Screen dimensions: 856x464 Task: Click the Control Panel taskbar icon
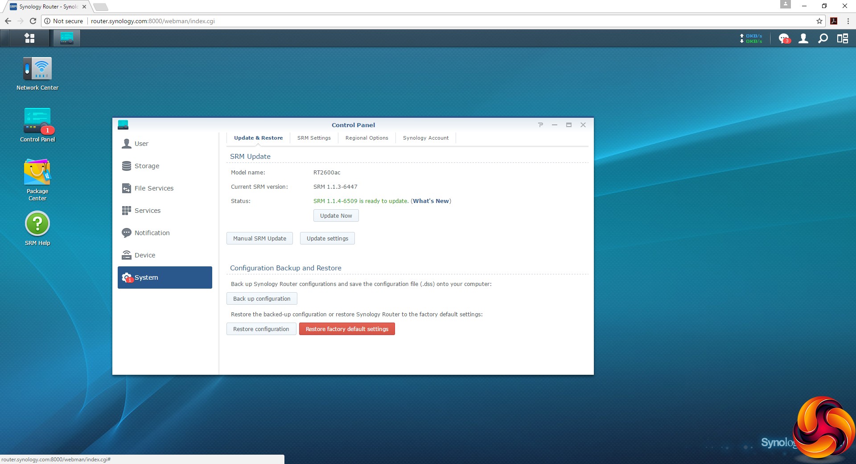(x=67, y=38)
